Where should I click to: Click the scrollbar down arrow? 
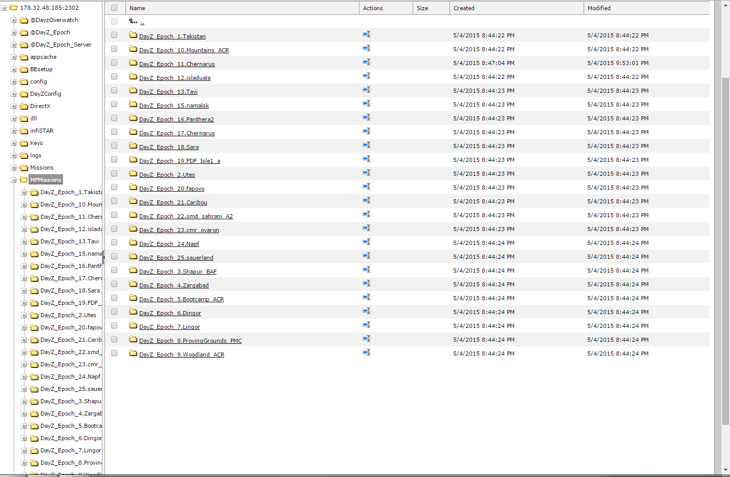[725, 470]
